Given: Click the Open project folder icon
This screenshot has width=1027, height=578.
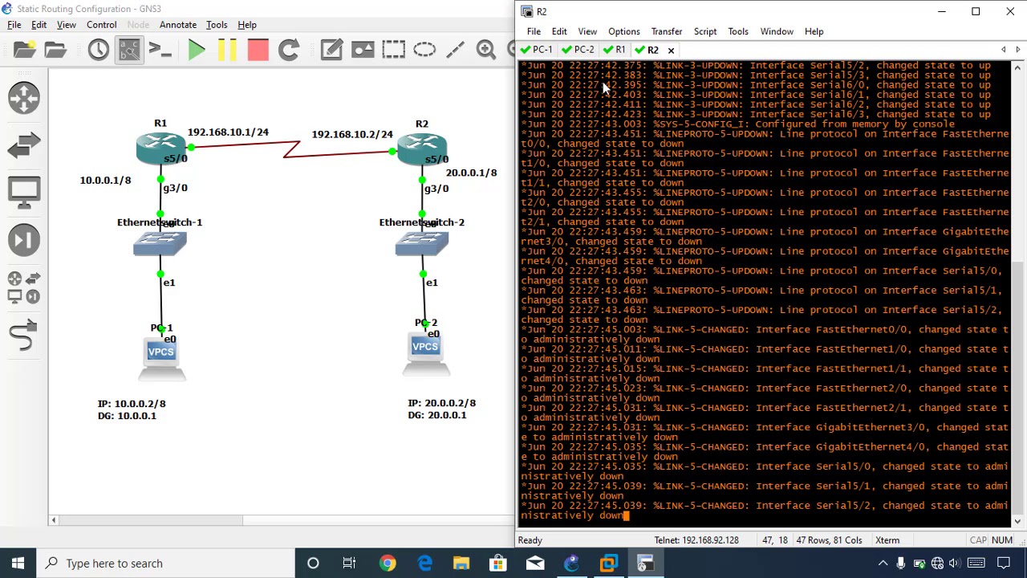Looking at the screenshot, I should coord(55,50).
